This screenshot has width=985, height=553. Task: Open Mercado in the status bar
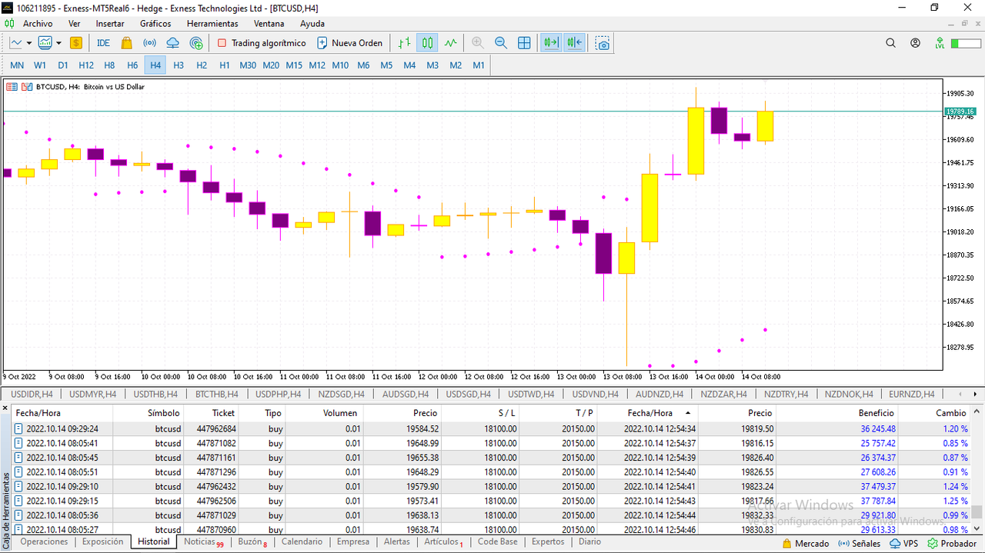(x=805, y=543)
